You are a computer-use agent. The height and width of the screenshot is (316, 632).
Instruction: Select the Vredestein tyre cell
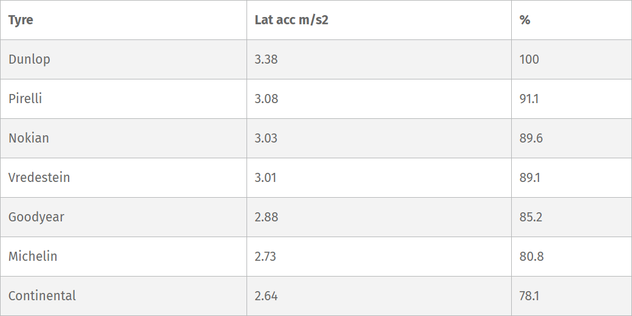[x=39, y=178]
